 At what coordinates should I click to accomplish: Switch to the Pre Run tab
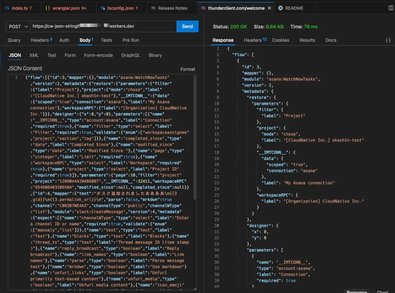(x=131, y=40)
